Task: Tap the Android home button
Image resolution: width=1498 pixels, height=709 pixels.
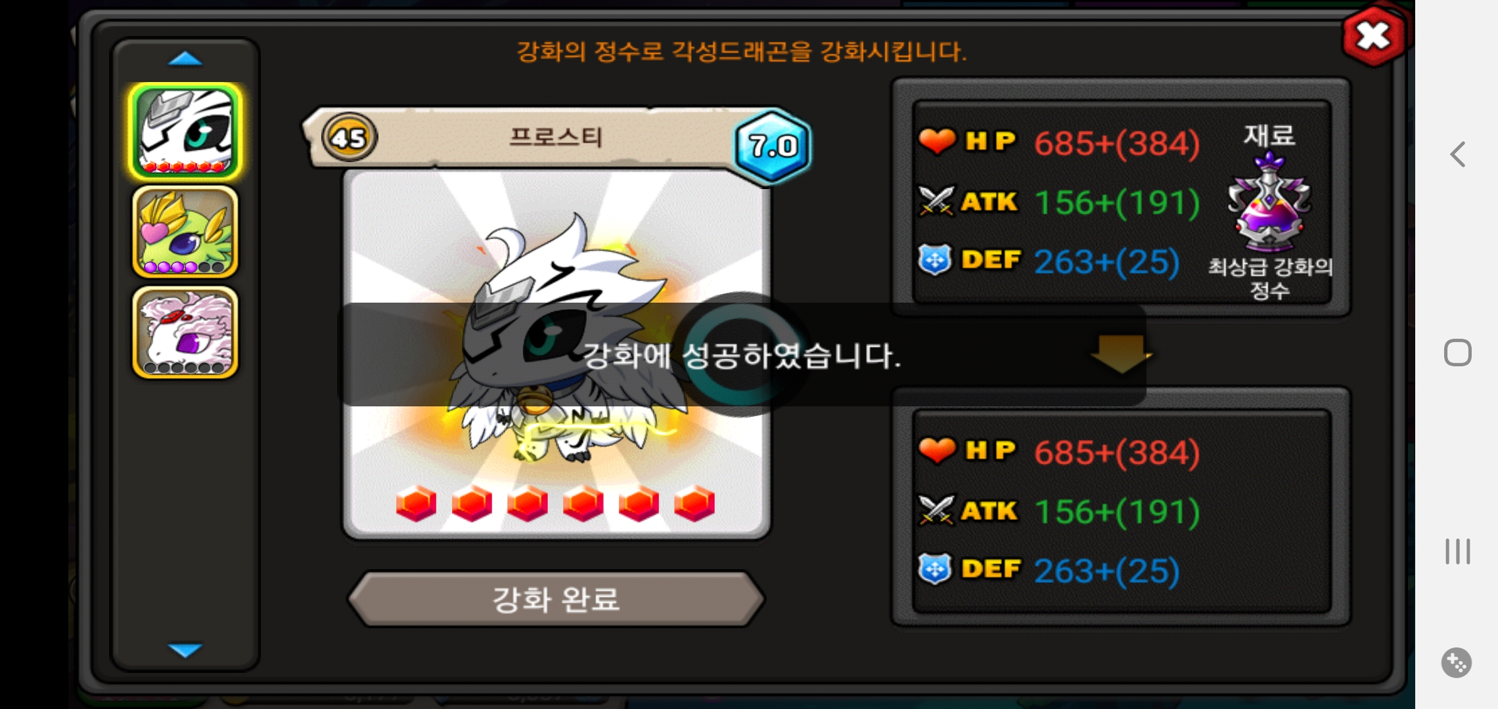Action: (x=1457, y=353)
